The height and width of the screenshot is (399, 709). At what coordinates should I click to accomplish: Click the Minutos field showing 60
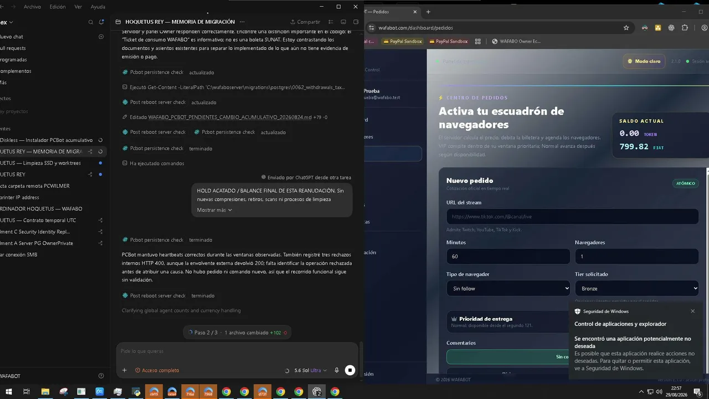click(x=508, y=257)
